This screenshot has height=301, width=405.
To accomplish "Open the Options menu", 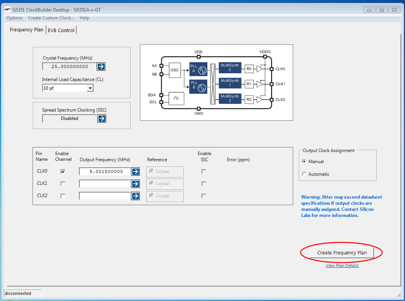I will (15, 18).
